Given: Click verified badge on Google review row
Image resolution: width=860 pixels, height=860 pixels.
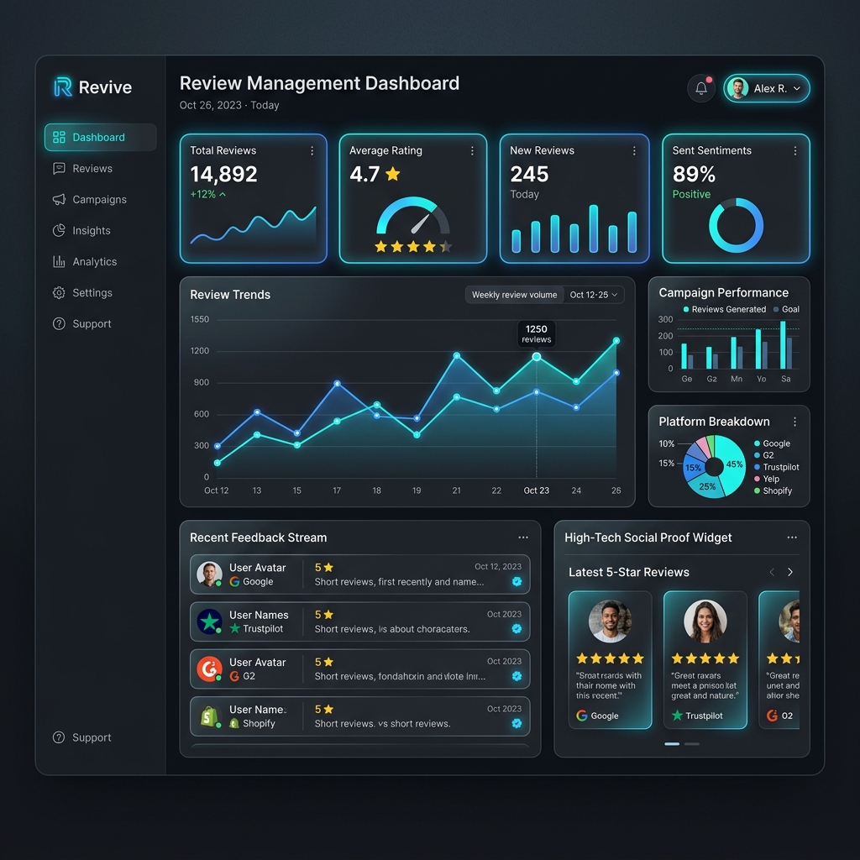Looking at the screenshot, I should coord(517,581).
